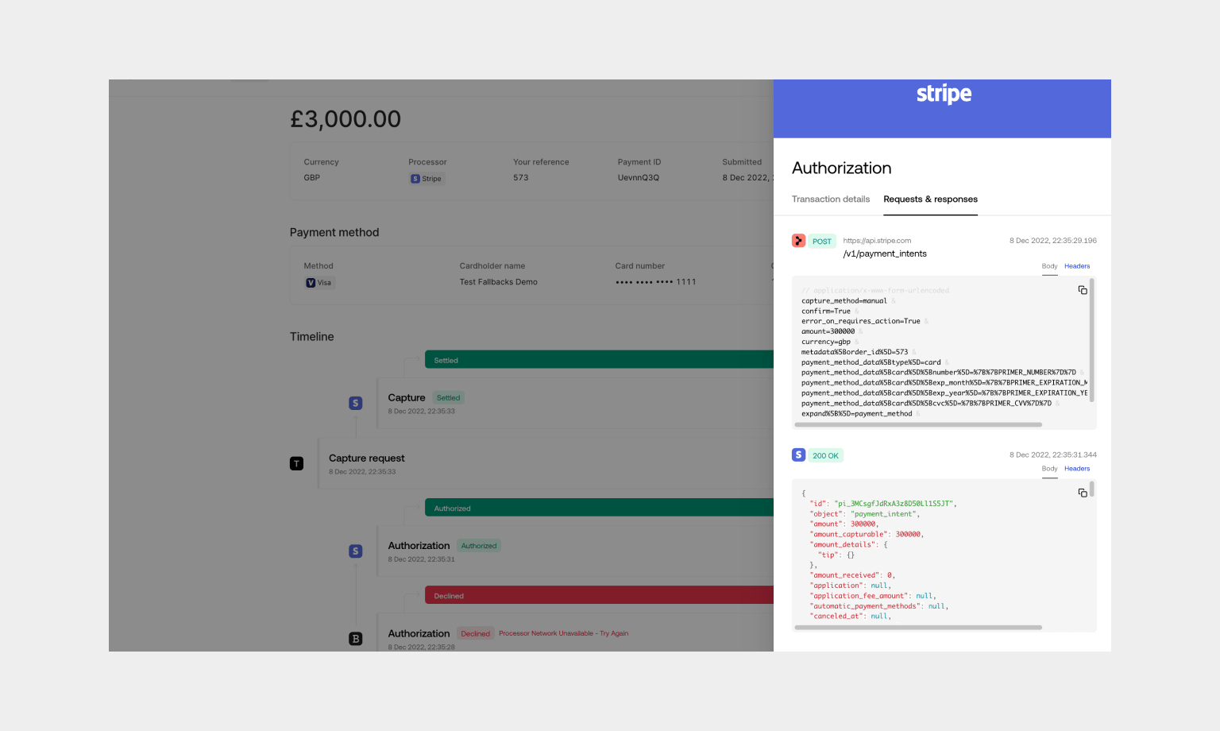Click the reference value 573

tap(520, 178)
